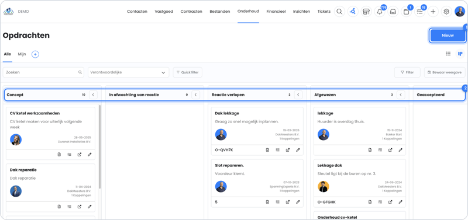Click the document icon on Slot repareren card

(x=267, y=202)
